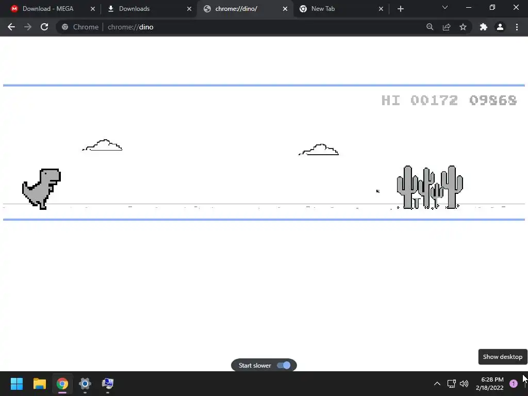This screenshot has width=528, height=396.
Task: Open the notification badge showing 1
Action: (x=514, y=384)
